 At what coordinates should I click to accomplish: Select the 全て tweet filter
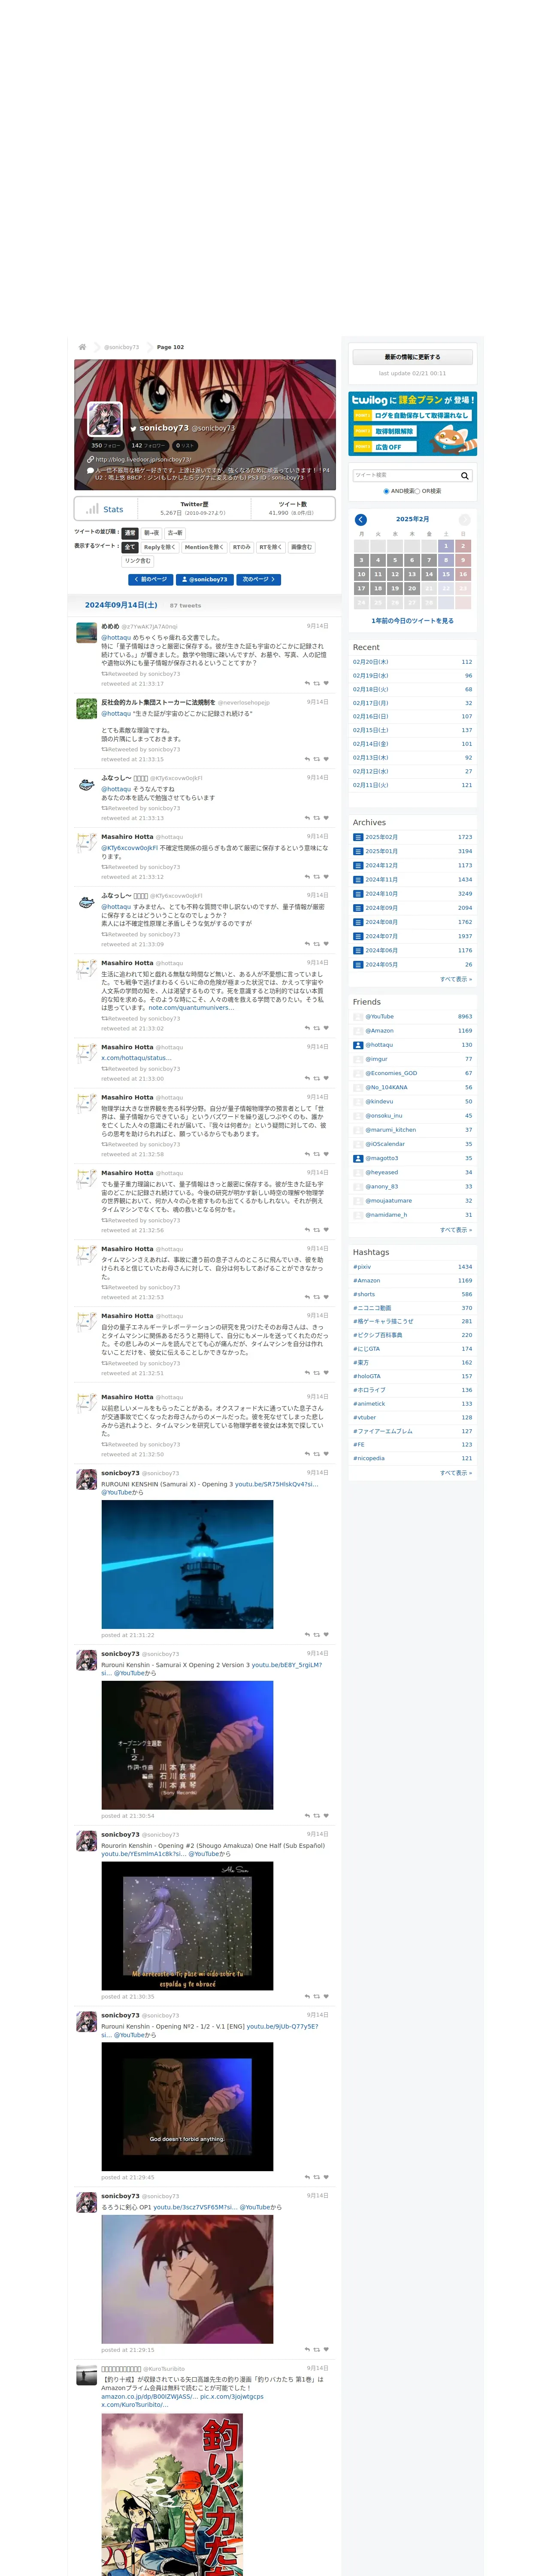point(130,547)
